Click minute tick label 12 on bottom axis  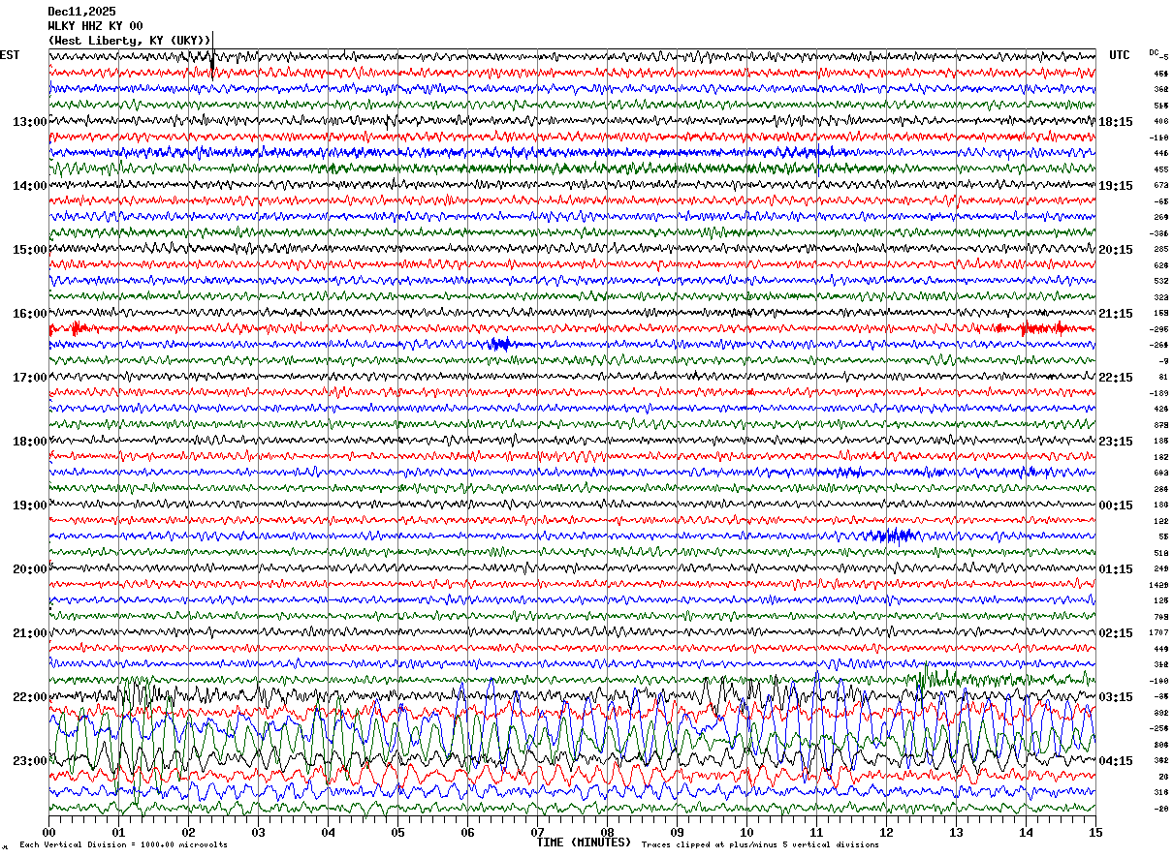click(x=886, y=832)
